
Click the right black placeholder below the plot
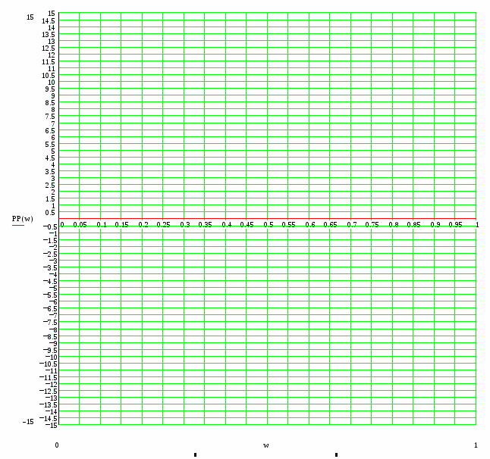pos(336,454)
